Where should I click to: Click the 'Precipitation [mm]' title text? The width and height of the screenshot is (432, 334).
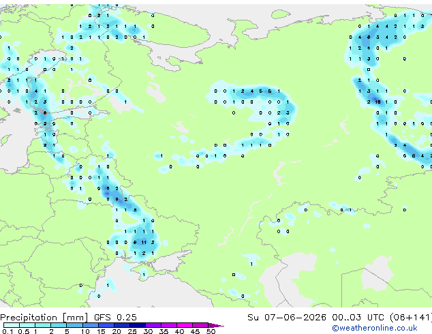(x=44, y=318)
